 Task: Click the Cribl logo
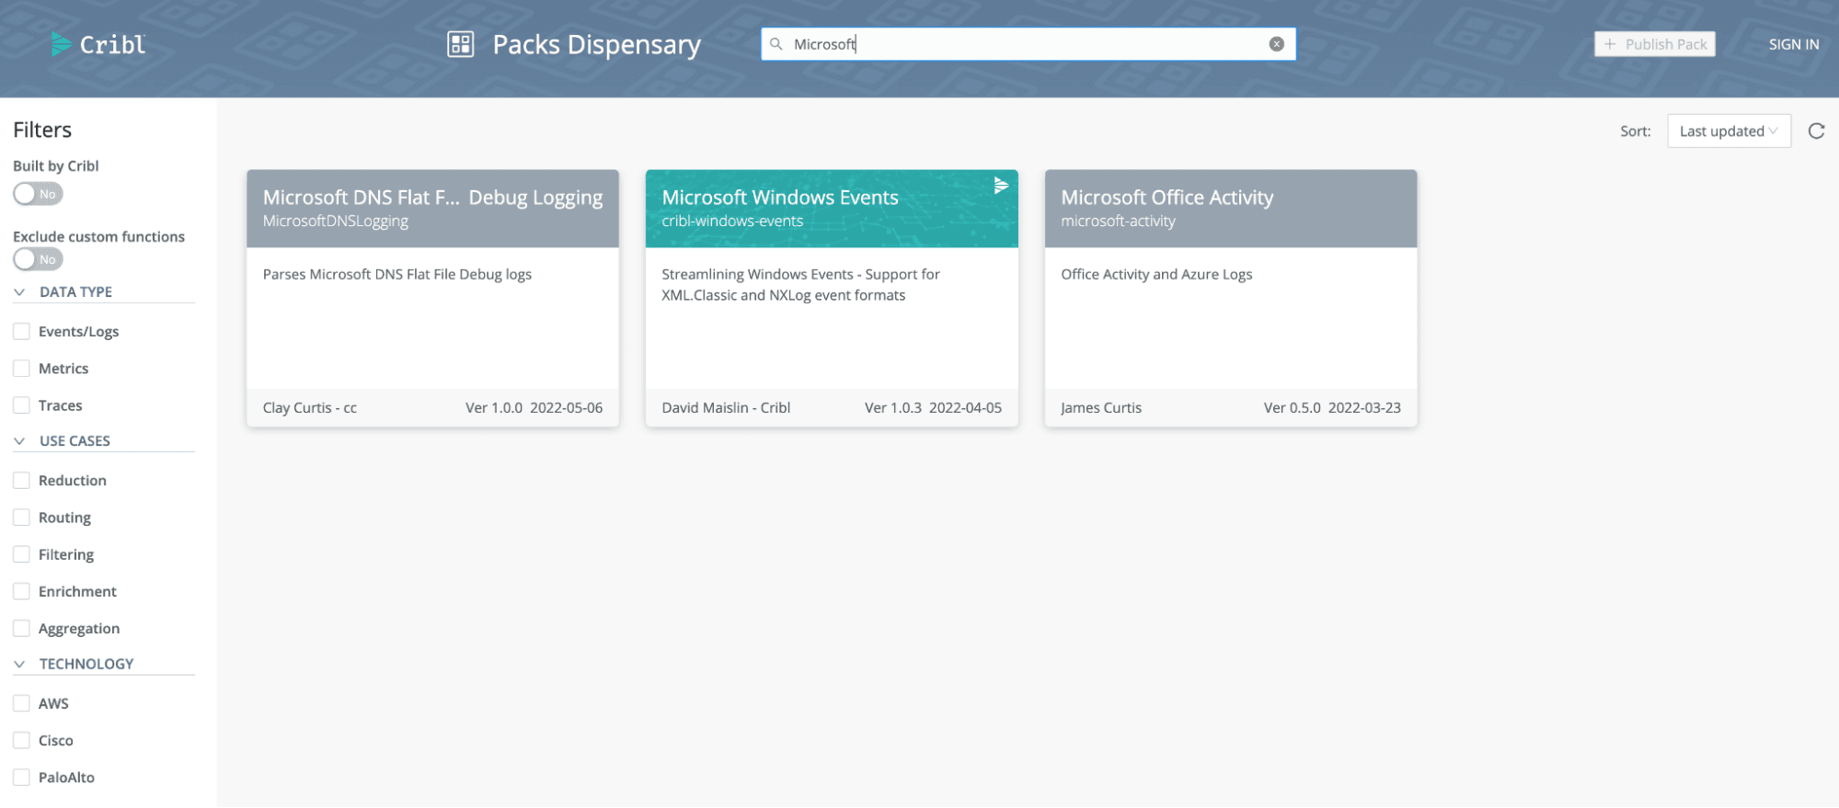coord(98,44)
